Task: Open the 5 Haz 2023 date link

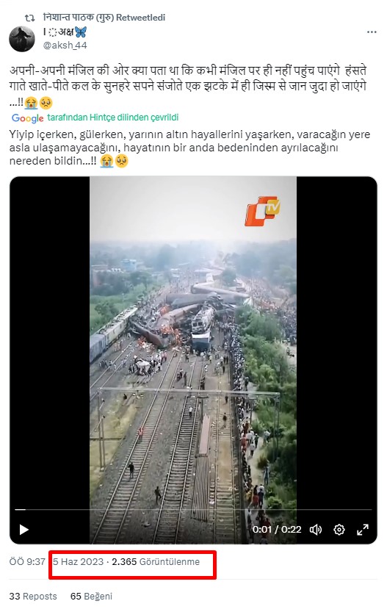Action: coord(78,561)
